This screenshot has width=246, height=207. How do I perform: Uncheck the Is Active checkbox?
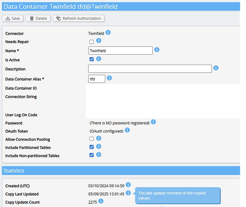(92, 59)
